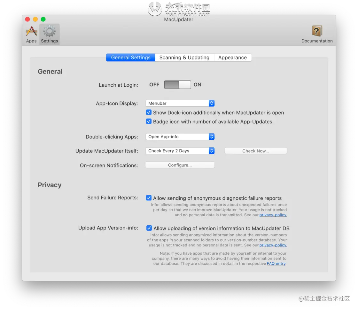The height and width of the screenshot is (310, 358).
Task: Click the ON label beside Launch at Login
Action: pyautogui.click(x=198, y=85)
